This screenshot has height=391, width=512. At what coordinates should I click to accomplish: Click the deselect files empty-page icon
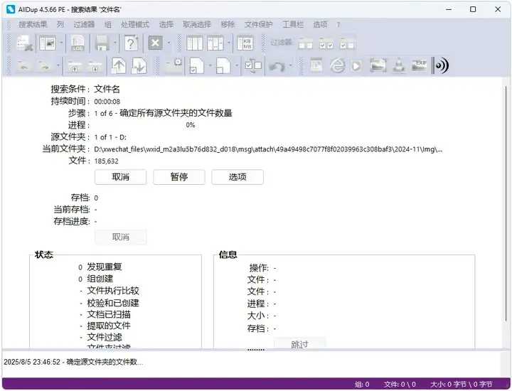(224, 65)
